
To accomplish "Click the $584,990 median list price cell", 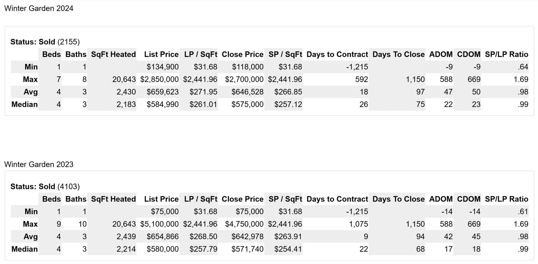I will click(x=162, y=105).
